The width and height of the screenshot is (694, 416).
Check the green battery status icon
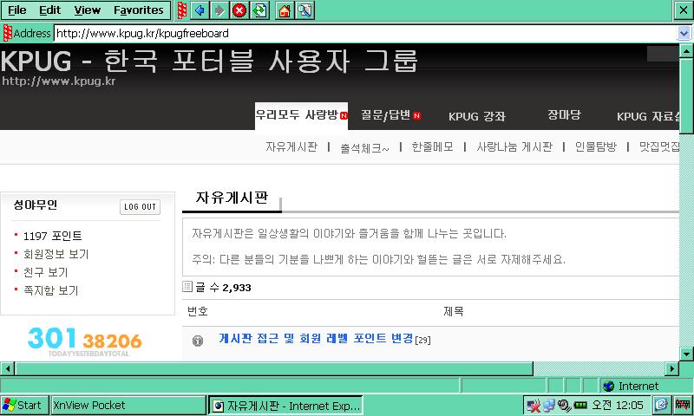(579, 405)
